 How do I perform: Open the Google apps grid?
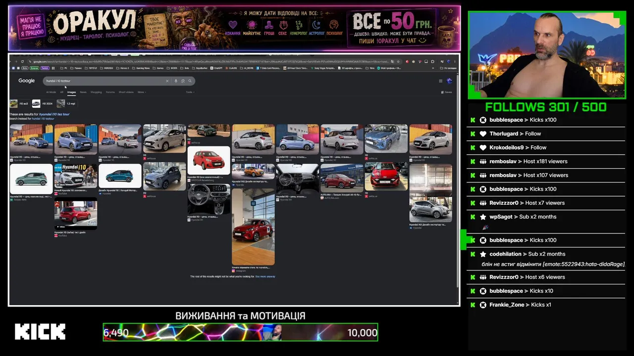pyautogui.click(x=440, y=81)
